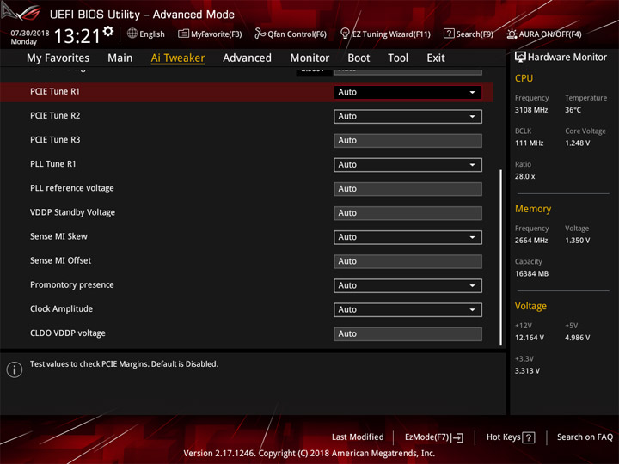619x464 pixels.
Task: Click the Search(F9) question mark icon
Action: 449,34
